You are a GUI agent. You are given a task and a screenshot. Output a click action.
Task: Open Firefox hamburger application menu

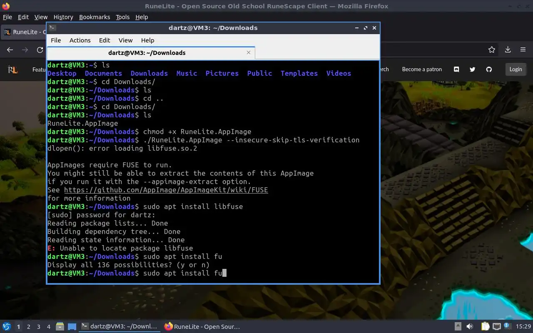tap(523, 50)
